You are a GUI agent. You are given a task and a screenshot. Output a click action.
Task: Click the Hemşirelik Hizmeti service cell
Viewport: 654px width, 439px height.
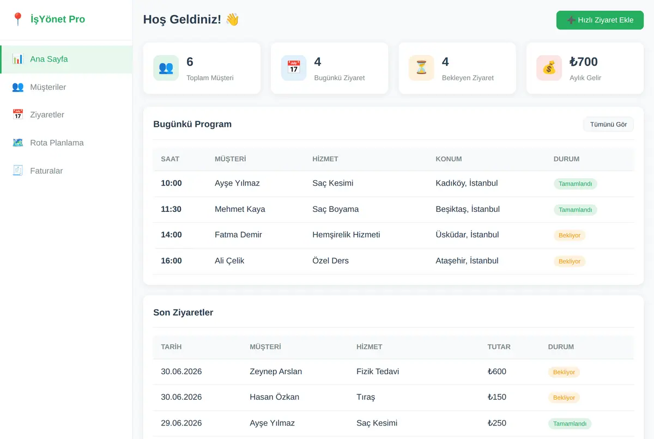pyautogui.click(x=346, y=235)
